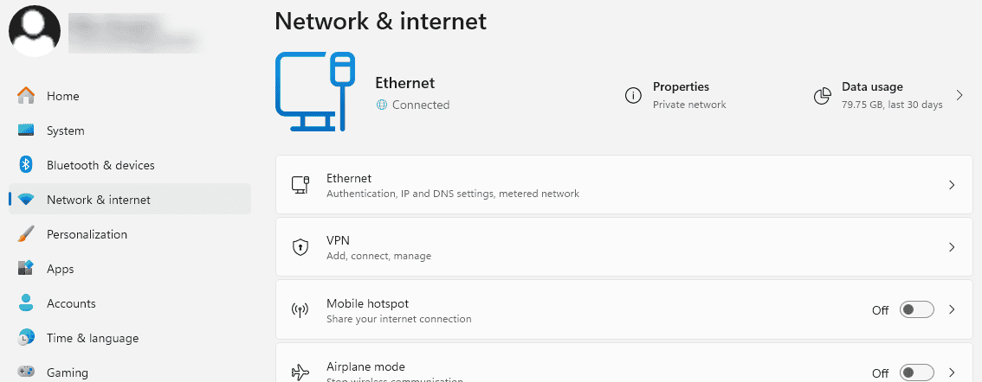Select System in the sidebar

[x=66, y=131]
